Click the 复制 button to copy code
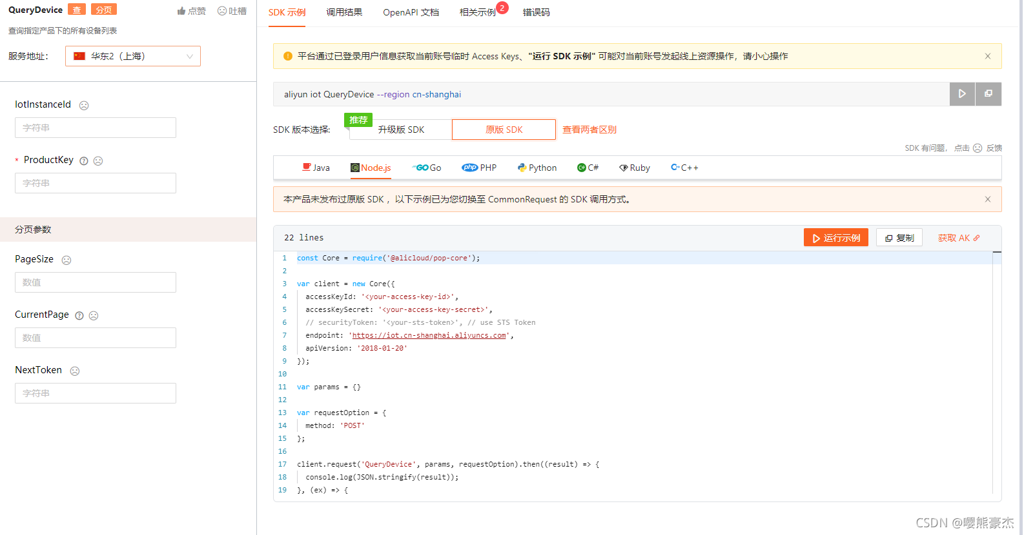The image size is (1024, 535). pyautogui.click(x=899, y=238)
